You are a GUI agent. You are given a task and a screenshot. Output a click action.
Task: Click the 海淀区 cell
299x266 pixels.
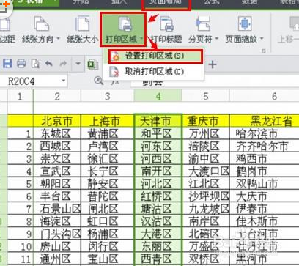coord(57,221)
